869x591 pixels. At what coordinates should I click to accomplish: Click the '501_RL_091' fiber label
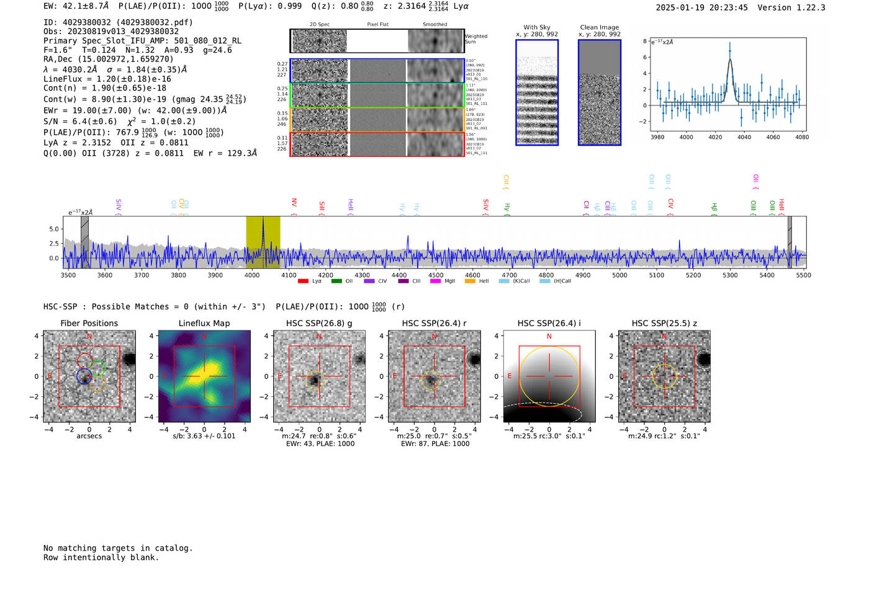coord(477,128)
